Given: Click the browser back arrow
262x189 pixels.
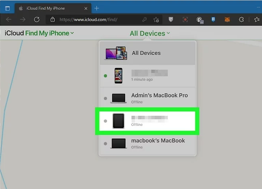Looking at the screenshot, I should pos(9,20).
